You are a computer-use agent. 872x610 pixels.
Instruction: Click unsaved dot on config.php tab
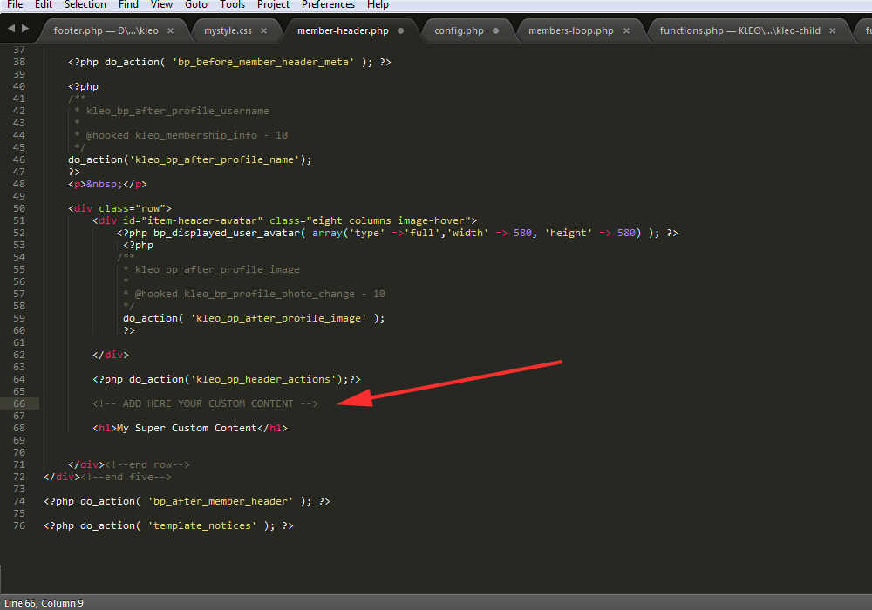(x=495, y=30)
